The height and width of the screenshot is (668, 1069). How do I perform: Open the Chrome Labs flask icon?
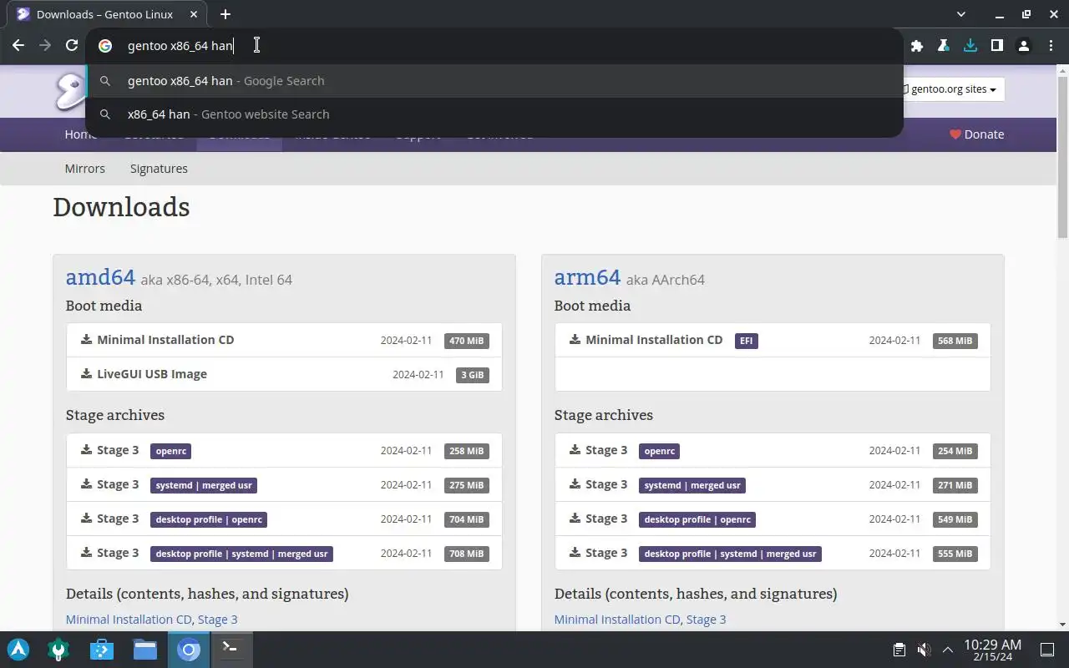point(943,46)
